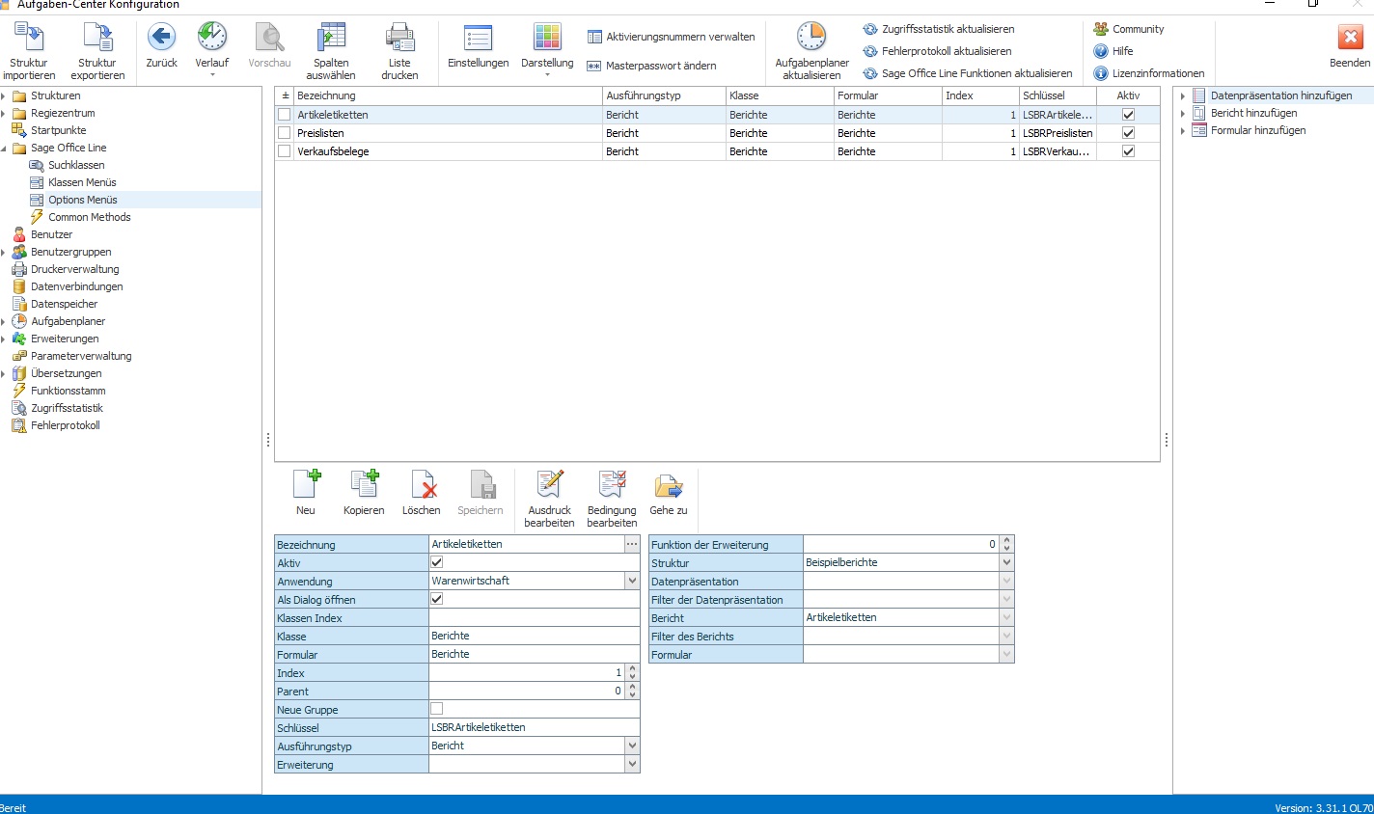Click Masterpasswort ändern

(x=652, y=66)
